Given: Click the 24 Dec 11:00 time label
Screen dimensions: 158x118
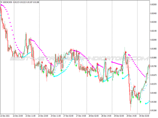Looking at the screenshot, I should coord(56,116).
